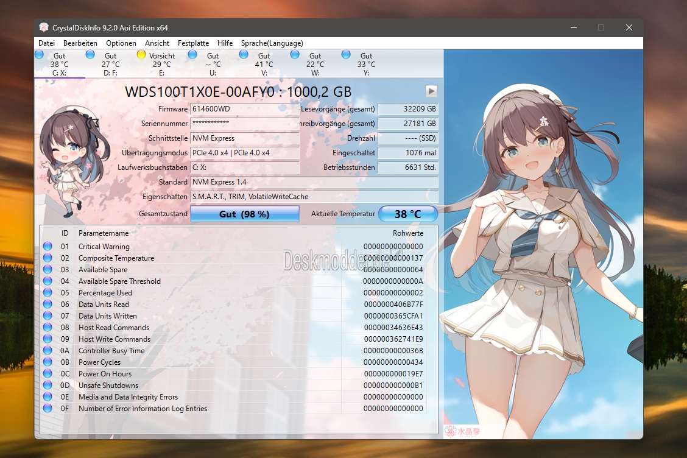Minimize the CrystalDiskInfo window

[x=574, y=27]
